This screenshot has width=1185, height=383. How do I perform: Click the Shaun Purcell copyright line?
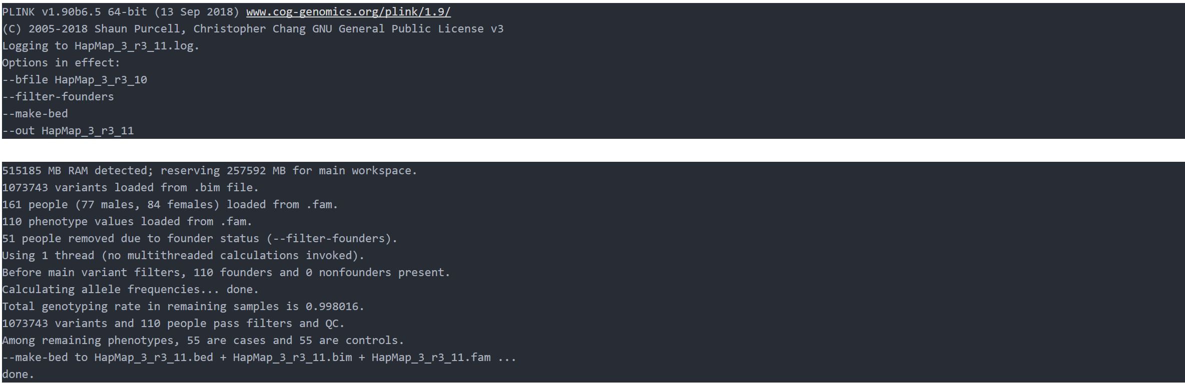coord(253,28)
